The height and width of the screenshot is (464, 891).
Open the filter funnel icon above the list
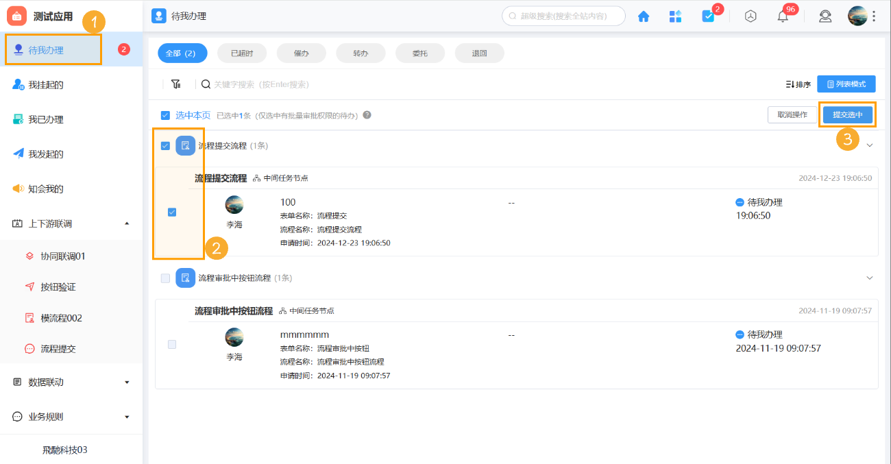(175, 83)
